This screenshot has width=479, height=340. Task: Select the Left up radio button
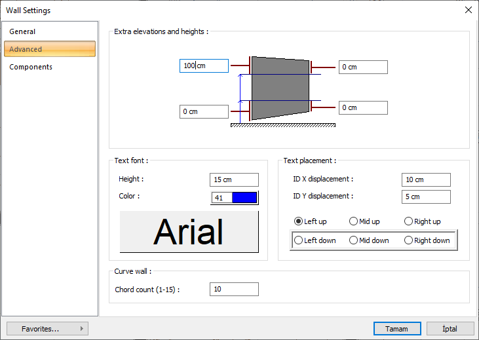[299, 221]
